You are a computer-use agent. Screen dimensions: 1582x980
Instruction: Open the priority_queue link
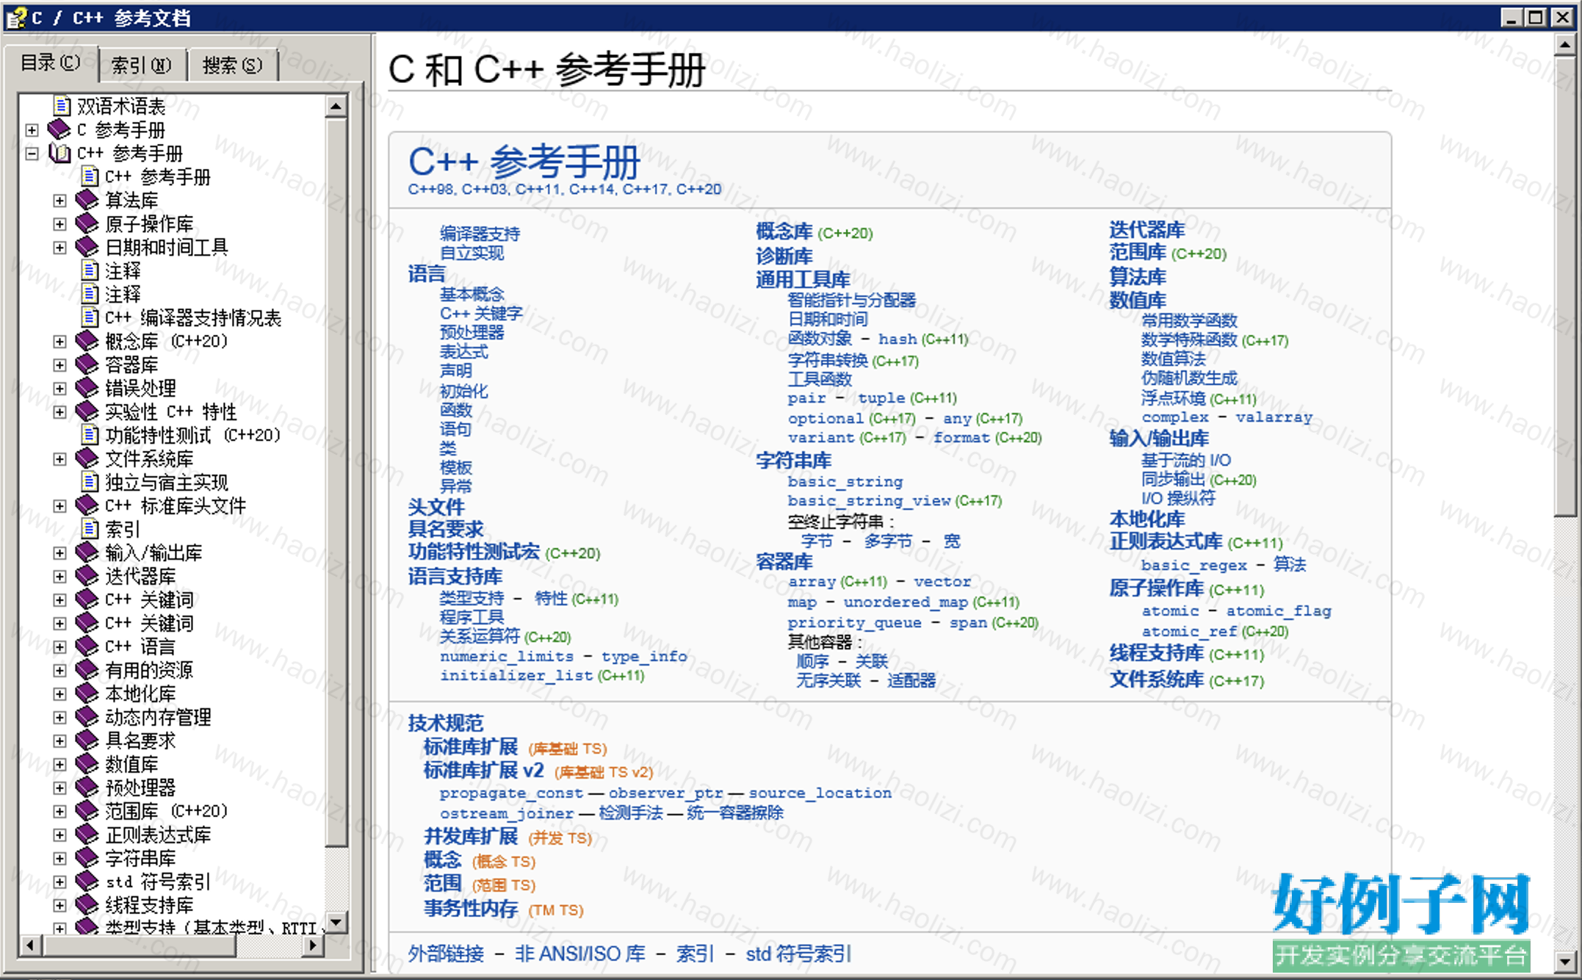point(854,623)
